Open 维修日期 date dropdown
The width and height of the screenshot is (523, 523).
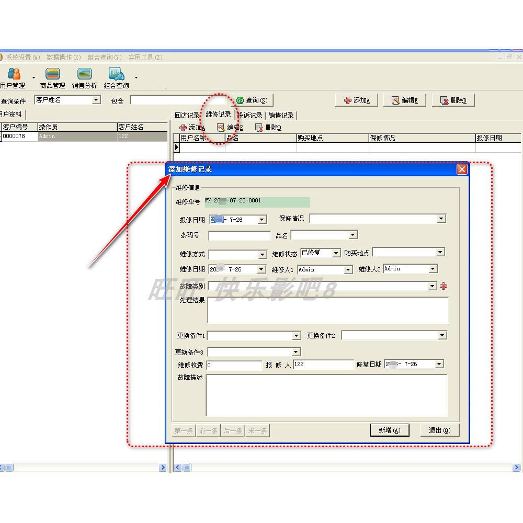click(x=261, y=269)
